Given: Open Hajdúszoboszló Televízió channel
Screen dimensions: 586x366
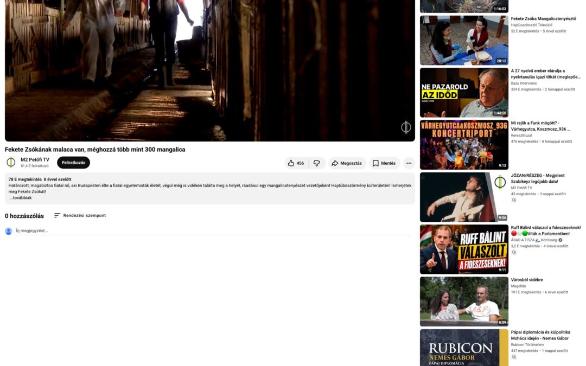Looking at the screenshot, I should click(x=531, y=25).
